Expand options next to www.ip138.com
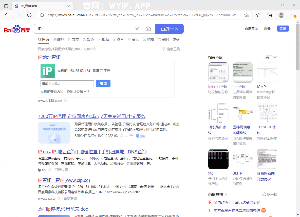Image resolution: width=300 pixels, height=217 pixels. tap(66, 101)
